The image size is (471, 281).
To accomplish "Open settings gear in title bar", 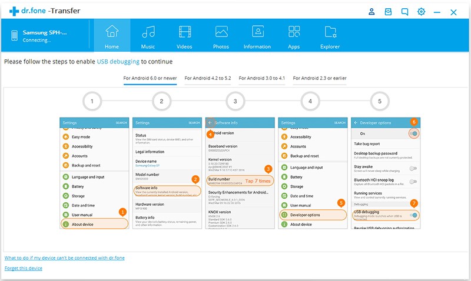I will click(421, 12).
